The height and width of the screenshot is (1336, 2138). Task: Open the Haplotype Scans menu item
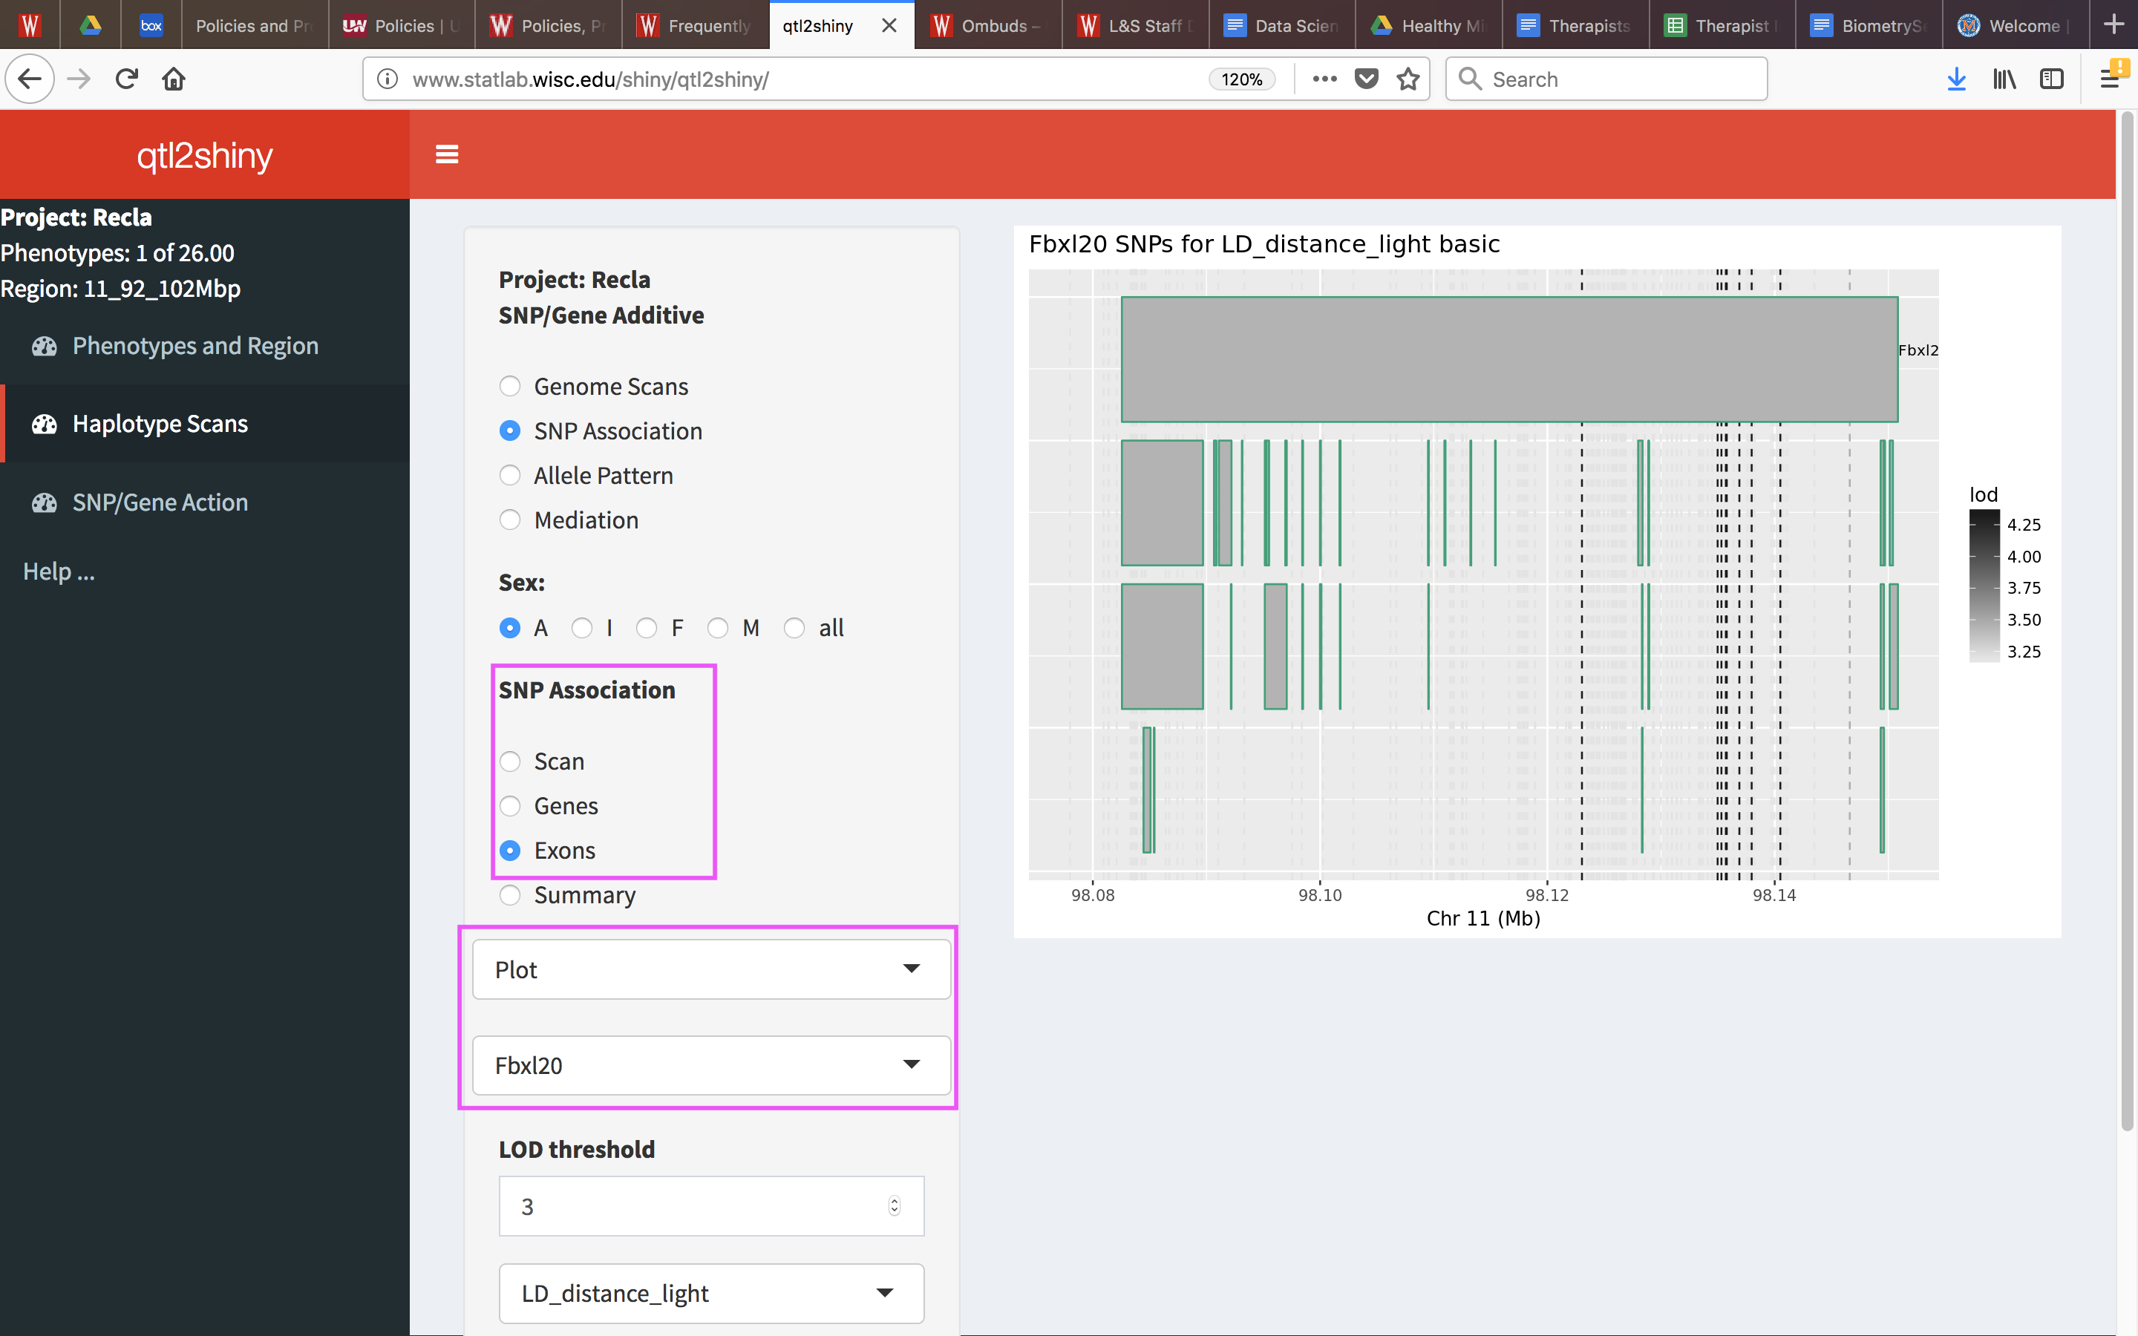click(x=205, y=424)
